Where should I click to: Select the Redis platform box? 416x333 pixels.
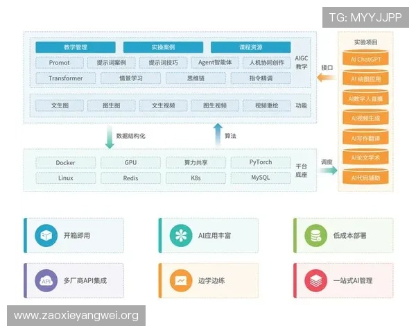click(131, 178)
